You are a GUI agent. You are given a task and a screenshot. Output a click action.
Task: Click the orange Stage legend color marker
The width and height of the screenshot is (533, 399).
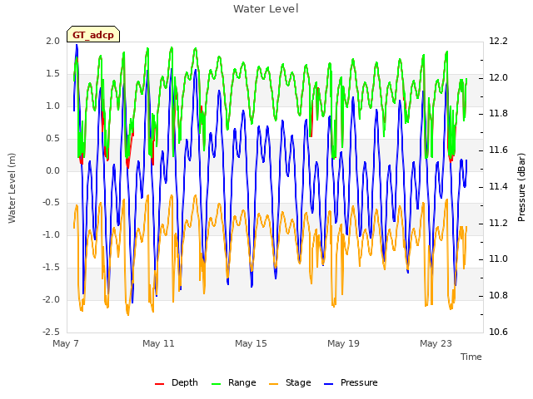click(274, 384)
